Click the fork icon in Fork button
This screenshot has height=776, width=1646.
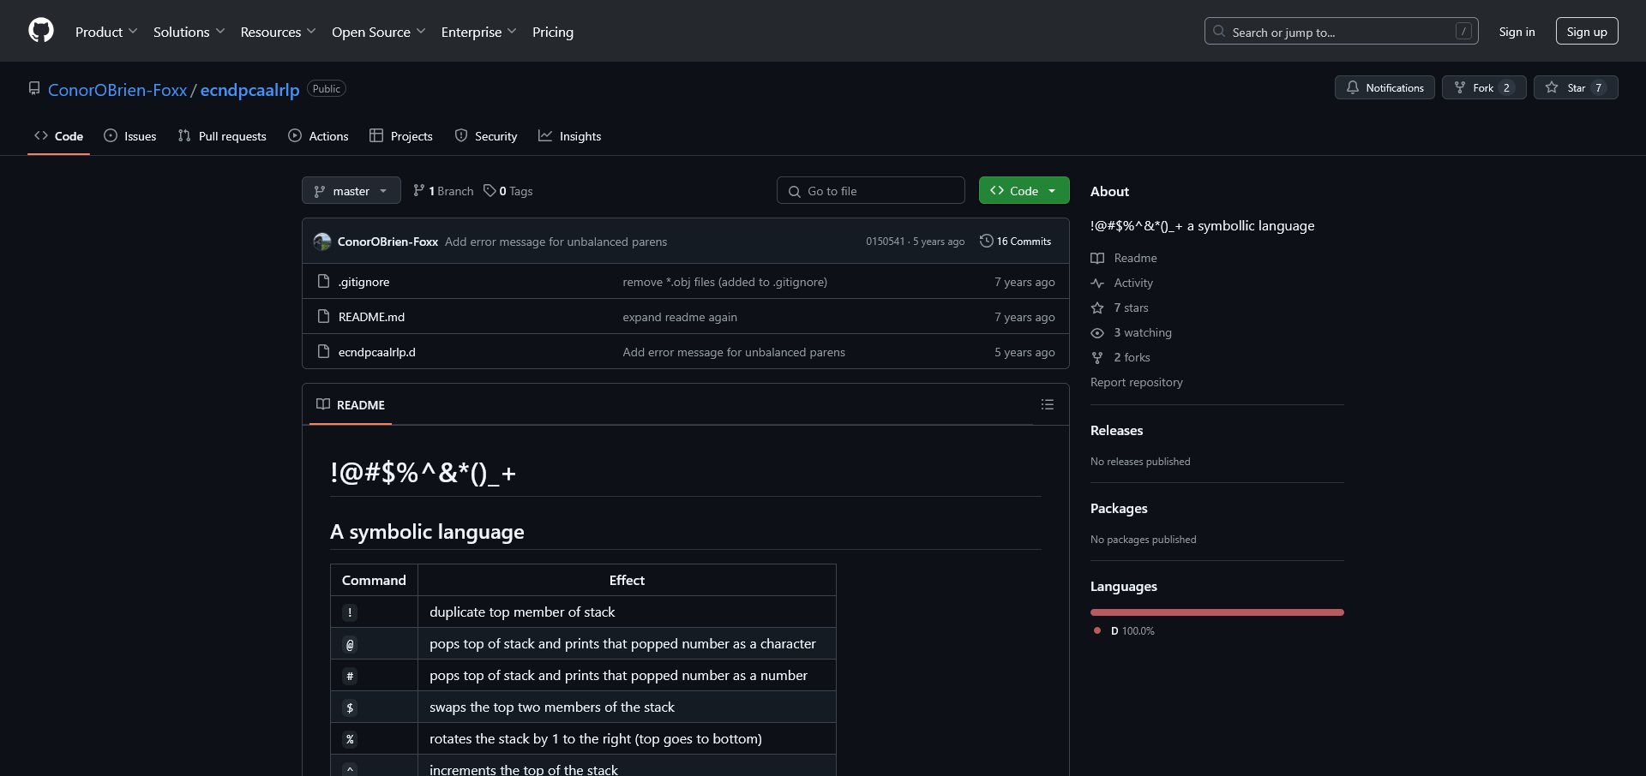[x=1460, y=87]
